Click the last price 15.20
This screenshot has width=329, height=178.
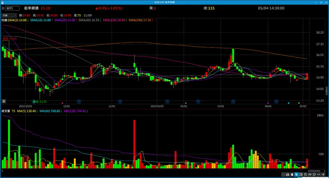point(45,8)
